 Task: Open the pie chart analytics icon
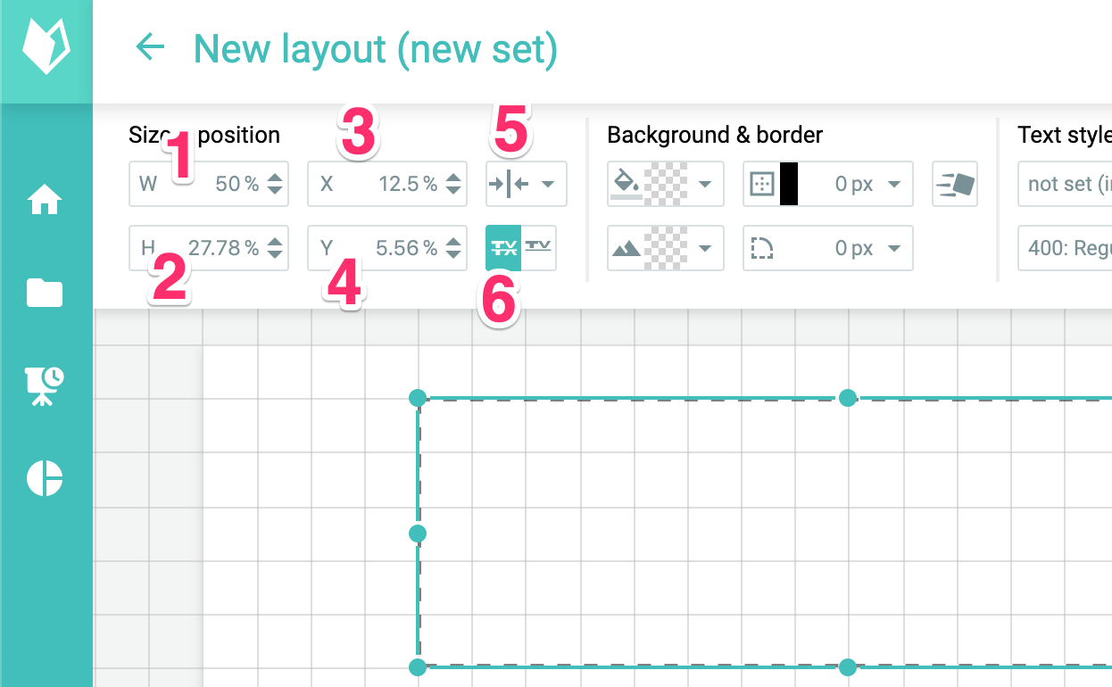point(45,478)
